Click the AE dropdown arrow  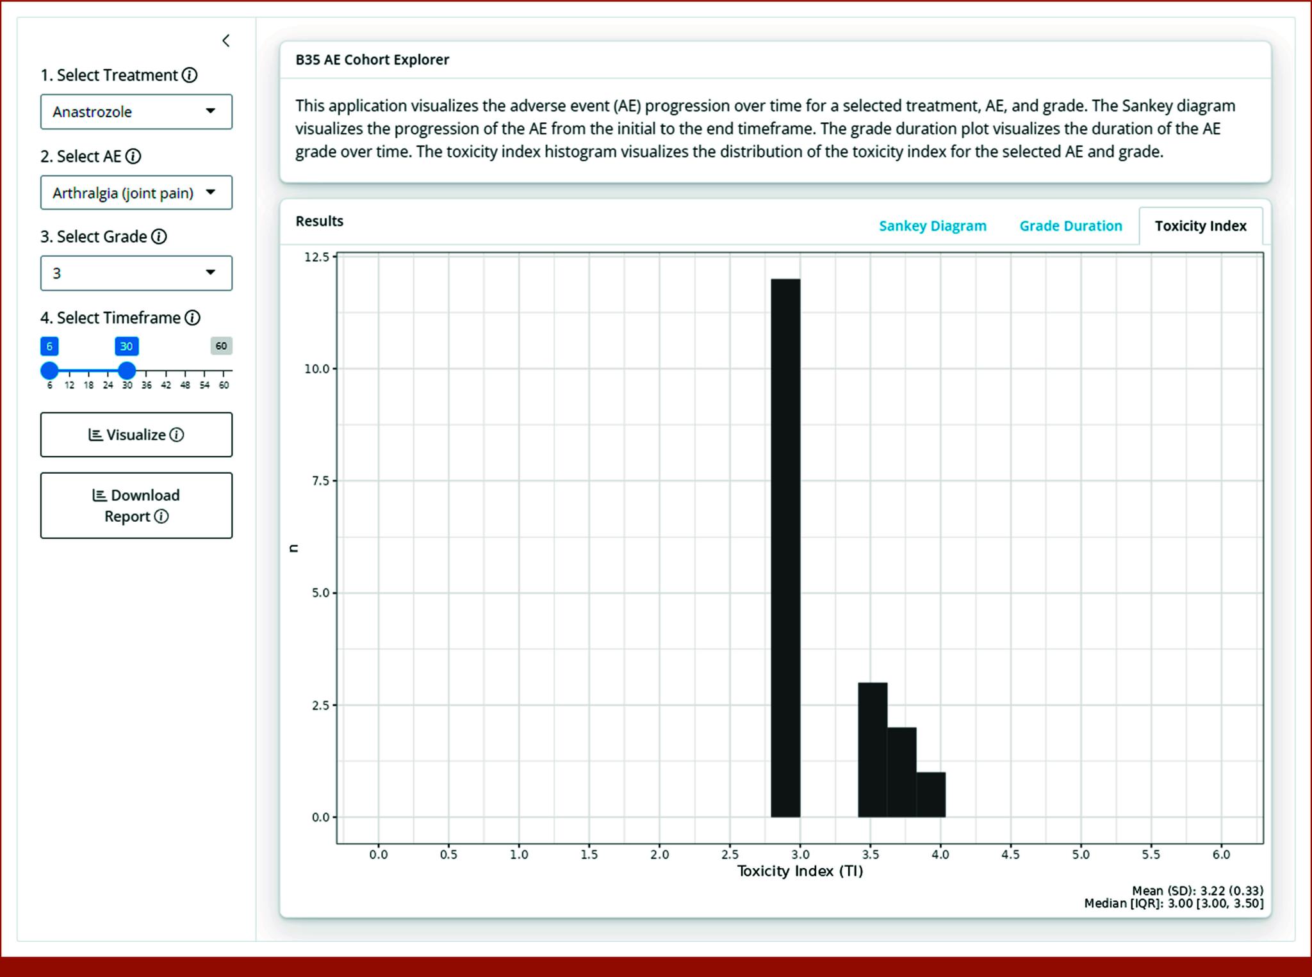[x=210, y=192]
